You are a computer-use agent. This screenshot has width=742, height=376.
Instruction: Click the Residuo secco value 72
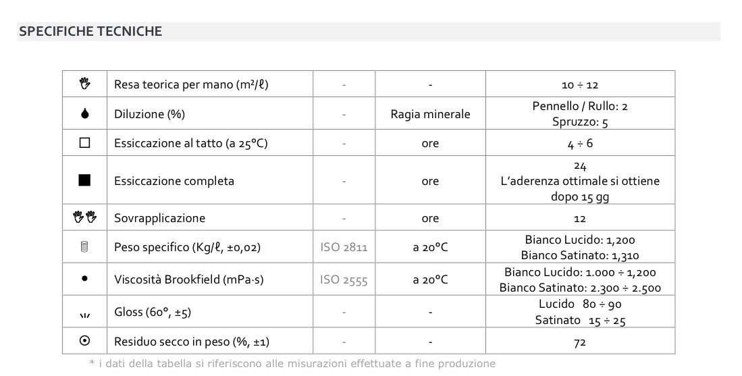tap(579, 342)
